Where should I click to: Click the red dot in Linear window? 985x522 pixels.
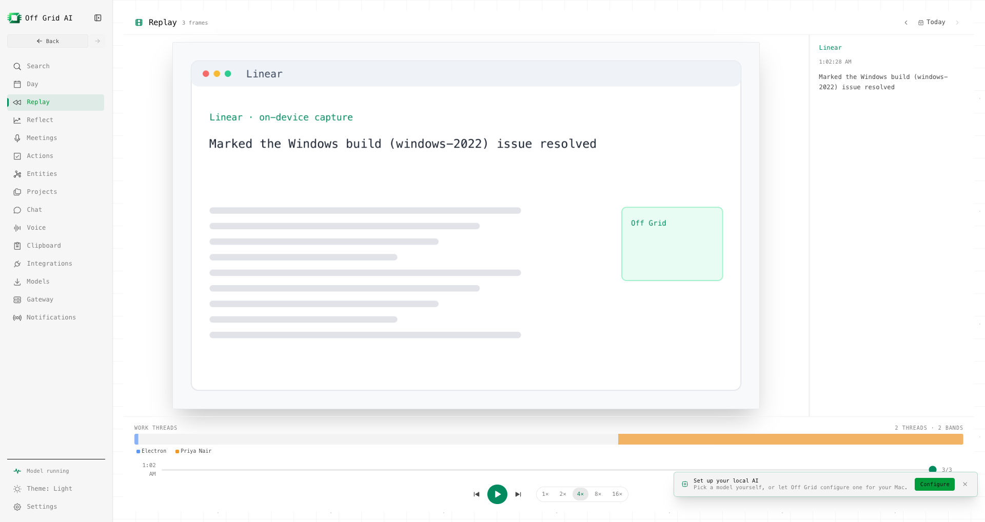point(206,74)
